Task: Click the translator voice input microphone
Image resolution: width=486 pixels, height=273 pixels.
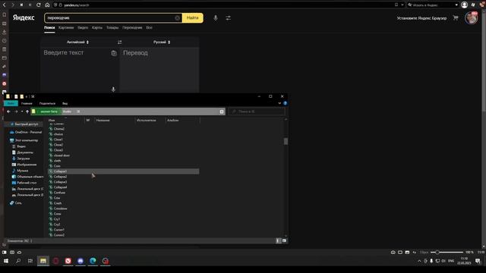Action: click(113, 89)
